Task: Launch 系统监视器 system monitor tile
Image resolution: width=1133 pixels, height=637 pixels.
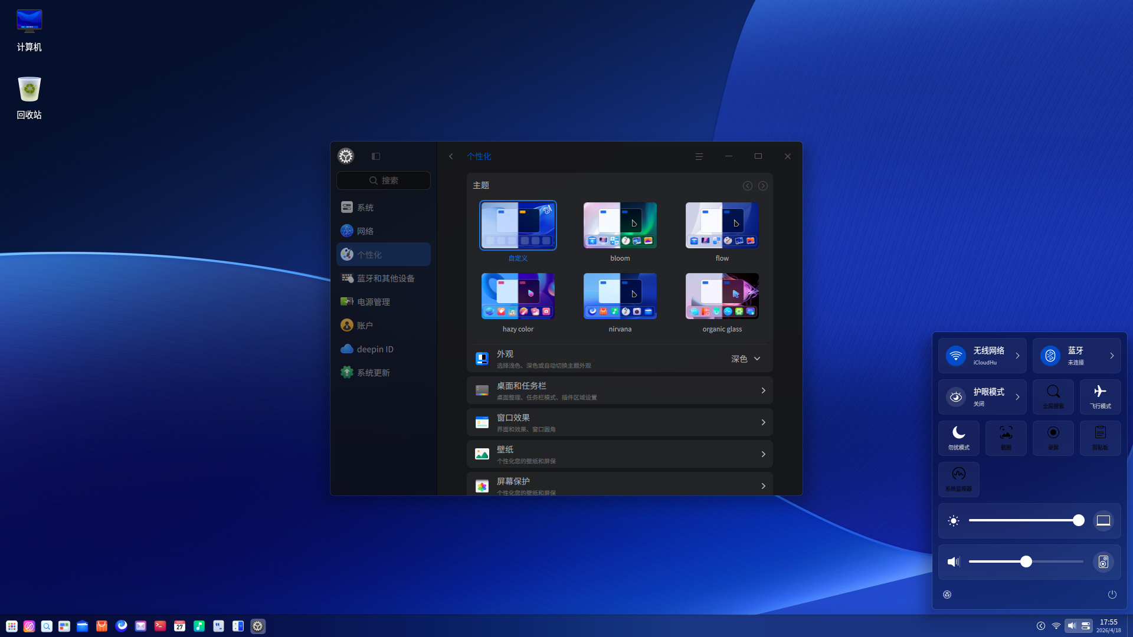Action: [958, 479]
